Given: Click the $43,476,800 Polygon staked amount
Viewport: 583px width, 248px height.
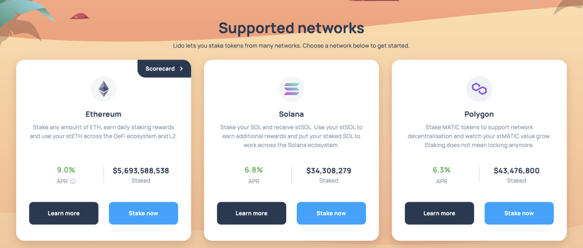Looking at the screenshot, I should [x=516, y=170].
